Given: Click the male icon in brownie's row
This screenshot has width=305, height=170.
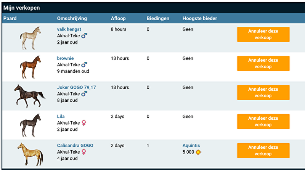Looking at the screenshot, I should tap(84, 65).
